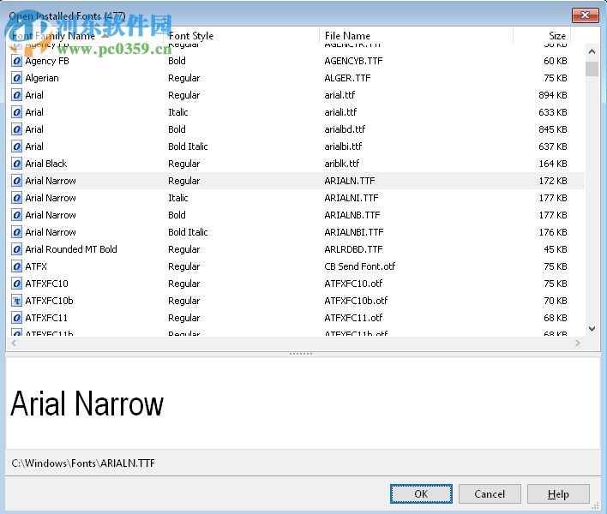Click the Arial Black font icon

coord(16,164)
